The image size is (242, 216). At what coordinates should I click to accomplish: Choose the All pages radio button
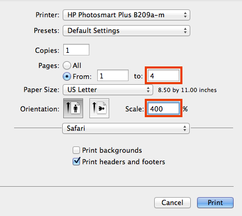(67, 65)
